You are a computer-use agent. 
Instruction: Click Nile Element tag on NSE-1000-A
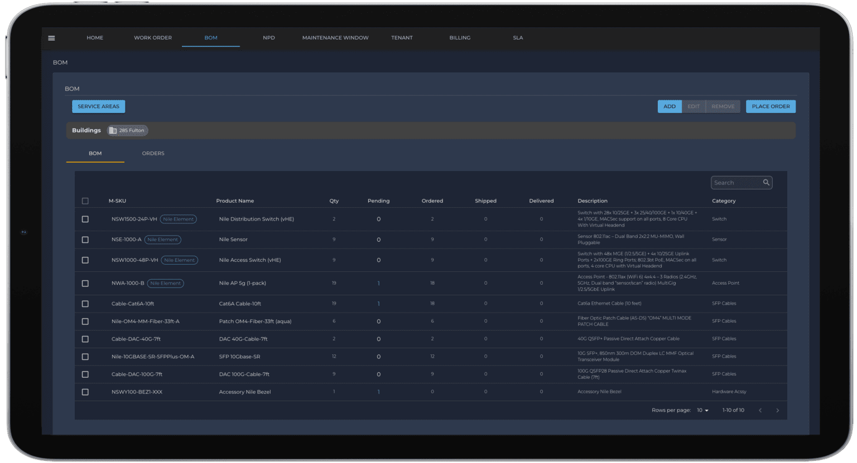point(162,240)
